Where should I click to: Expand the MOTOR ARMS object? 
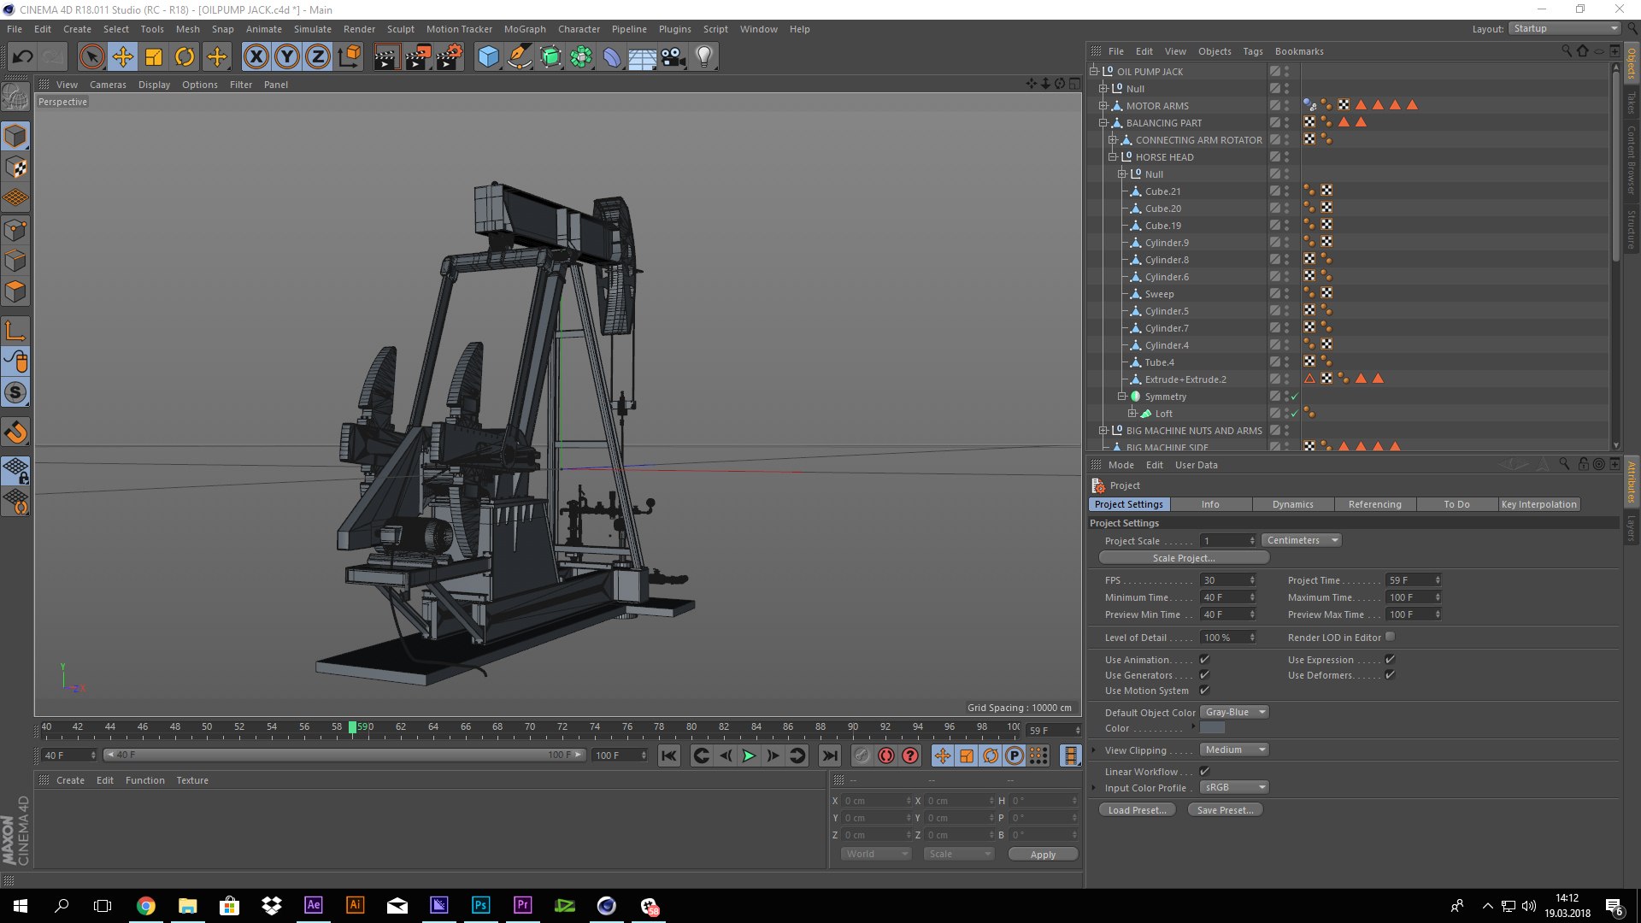pos(1103,106)
